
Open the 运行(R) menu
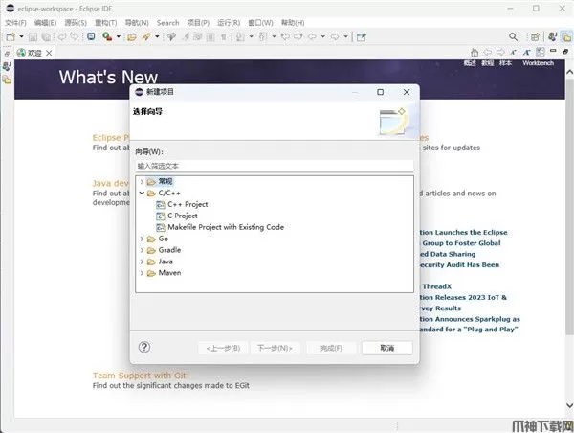click(229, 23)
